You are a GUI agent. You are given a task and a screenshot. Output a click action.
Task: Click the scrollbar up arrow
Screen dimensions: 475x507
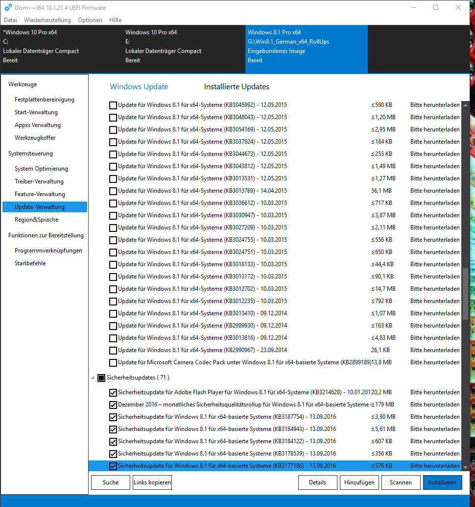[x=465, y=105]
